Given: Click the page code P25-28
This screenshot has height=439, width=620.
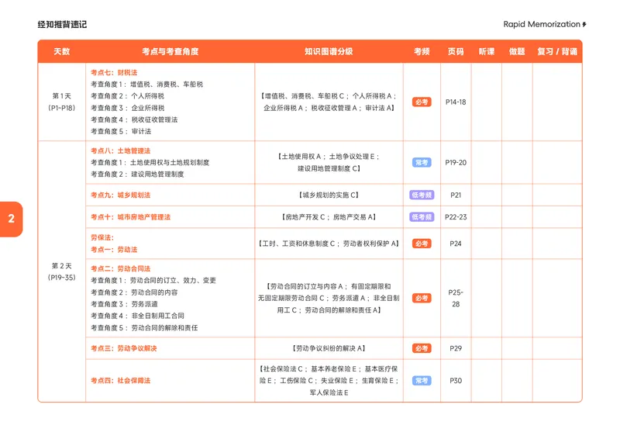Looking at the screenshot, I should click(456, 298).
